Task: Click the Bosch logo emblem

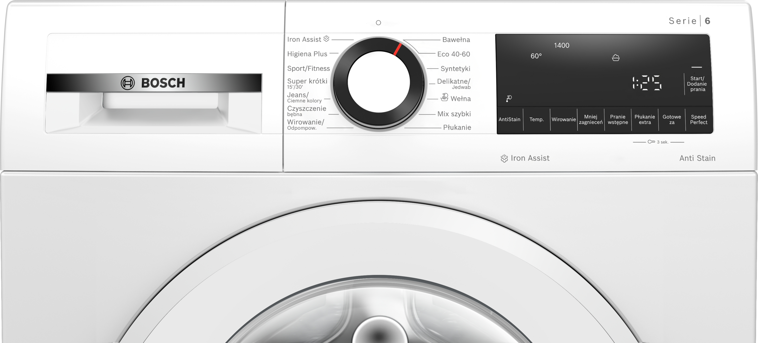Action: (x=127, y=83)
